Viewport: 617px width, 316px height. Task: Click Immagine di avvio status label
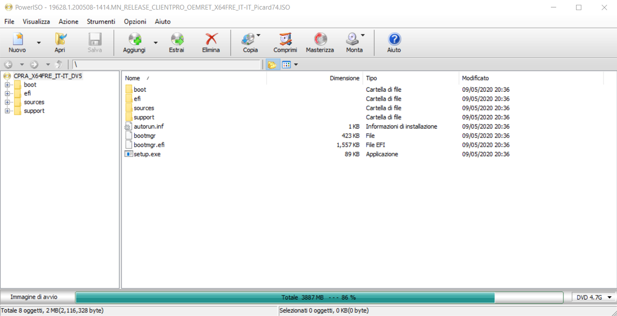click(34, 297)
